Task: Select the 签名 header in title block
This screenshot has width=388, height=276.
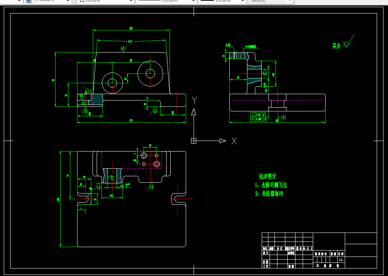Action: pyautogui.click(x=299, y=249)
